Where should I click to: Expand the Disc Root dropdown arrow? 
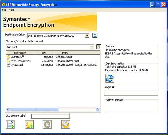92,47
